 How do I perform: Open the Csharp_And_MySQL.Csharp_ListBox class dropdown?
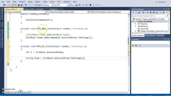67,12
